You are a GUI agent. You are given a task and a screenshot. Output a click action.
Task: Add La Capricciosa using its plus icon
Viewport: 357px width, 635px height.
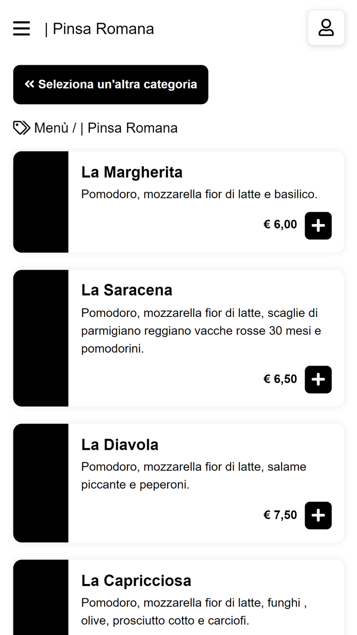(x=318, y=633)
